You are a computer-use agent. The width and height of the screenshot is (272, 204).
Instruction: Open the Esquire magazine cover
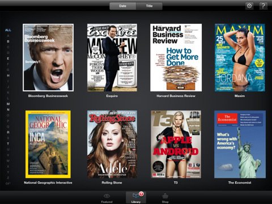112,57
